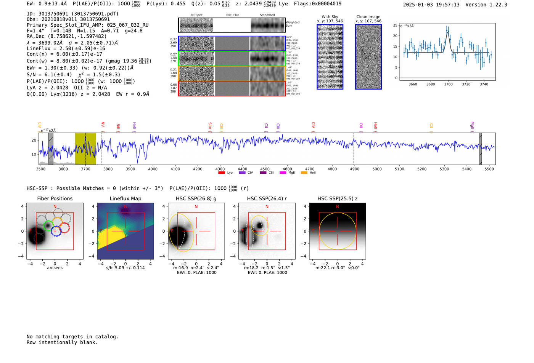View the HSC SSP(26.4) r cutout
534x363 pixels.
(267, 231)
